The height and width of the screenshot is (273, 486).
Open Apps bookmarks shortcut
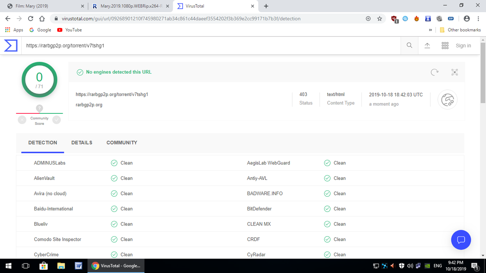[x=14, y=30]
